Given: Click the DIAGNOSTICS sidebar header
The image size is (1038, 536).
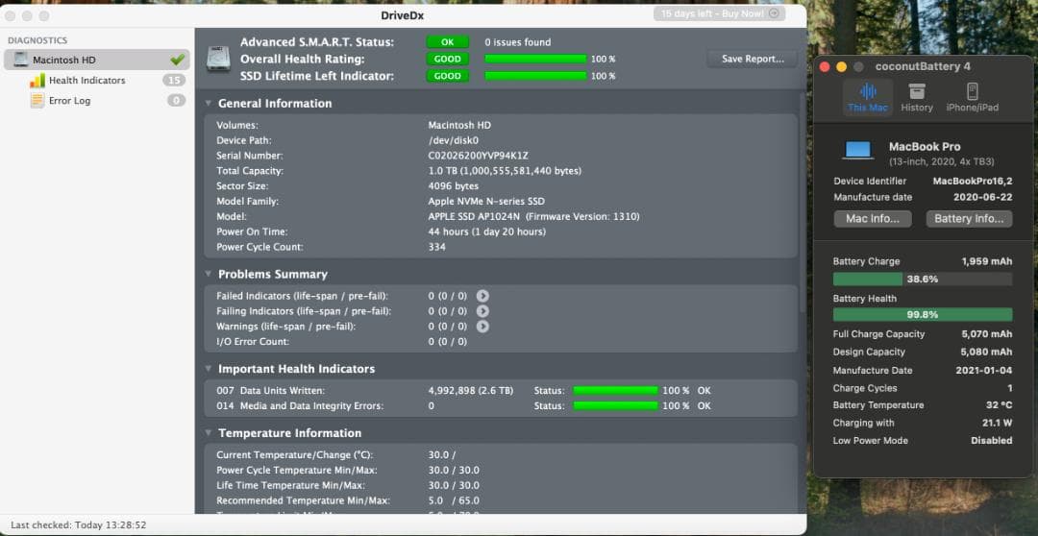Looking at the screenshot, I should click(x=37, y=40).
